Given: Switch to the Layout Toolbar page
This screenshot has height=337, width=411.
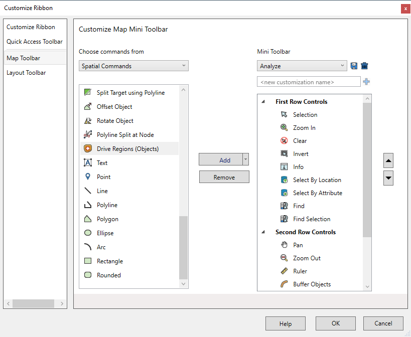Looking at the screenshot, I should [x=26, y=72].
